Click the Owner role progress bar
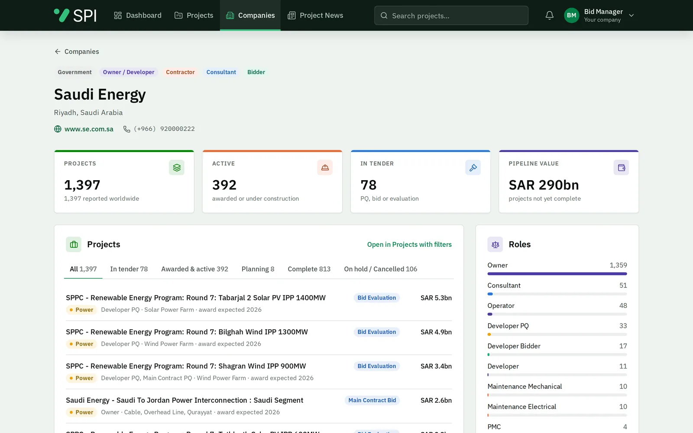 [557, 274]
